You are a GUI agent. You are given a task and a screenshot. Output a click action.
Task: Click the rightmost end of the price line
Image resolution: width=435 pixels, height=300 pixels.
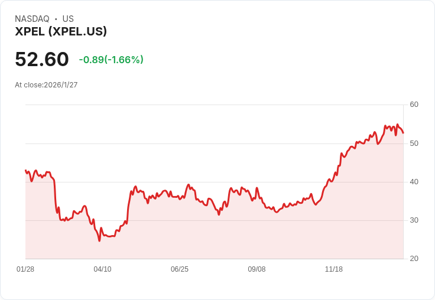coord(403,133)
